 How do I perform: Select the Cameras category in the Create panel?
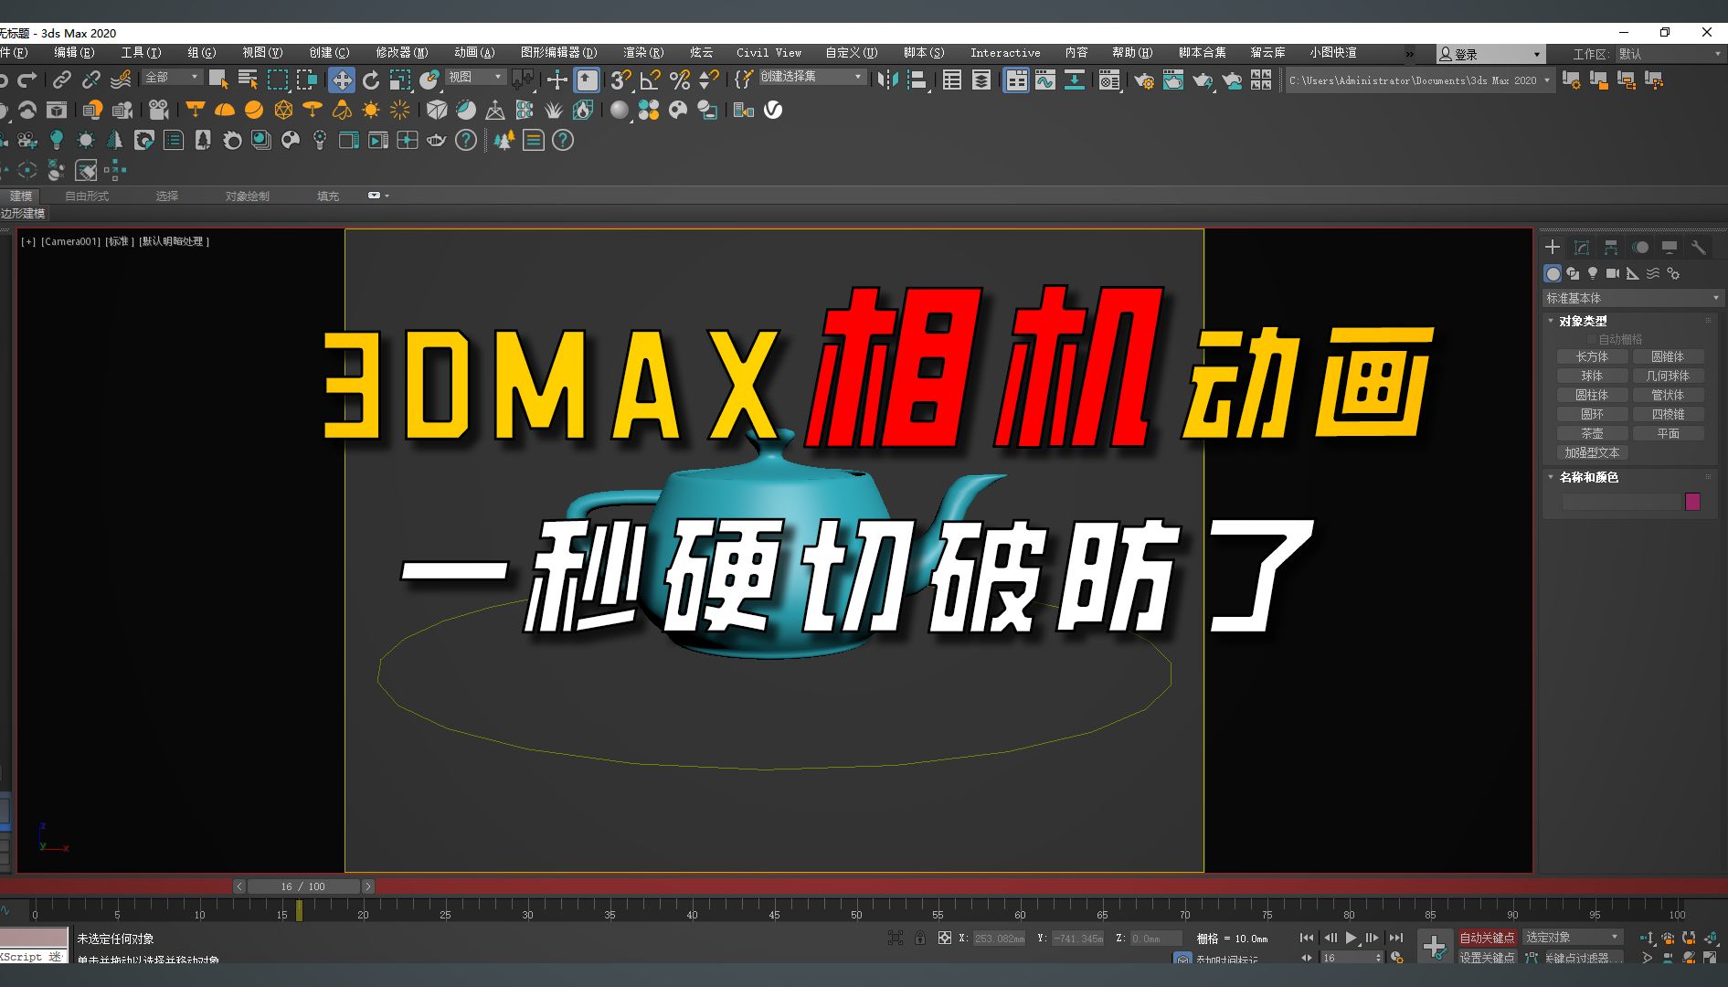1611,273
